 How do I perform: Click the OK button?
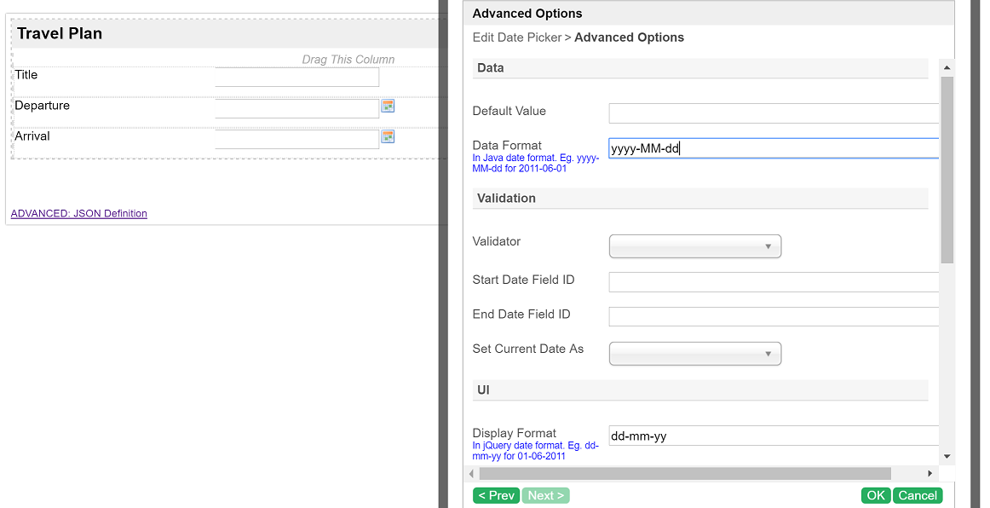tap(875, 495)
